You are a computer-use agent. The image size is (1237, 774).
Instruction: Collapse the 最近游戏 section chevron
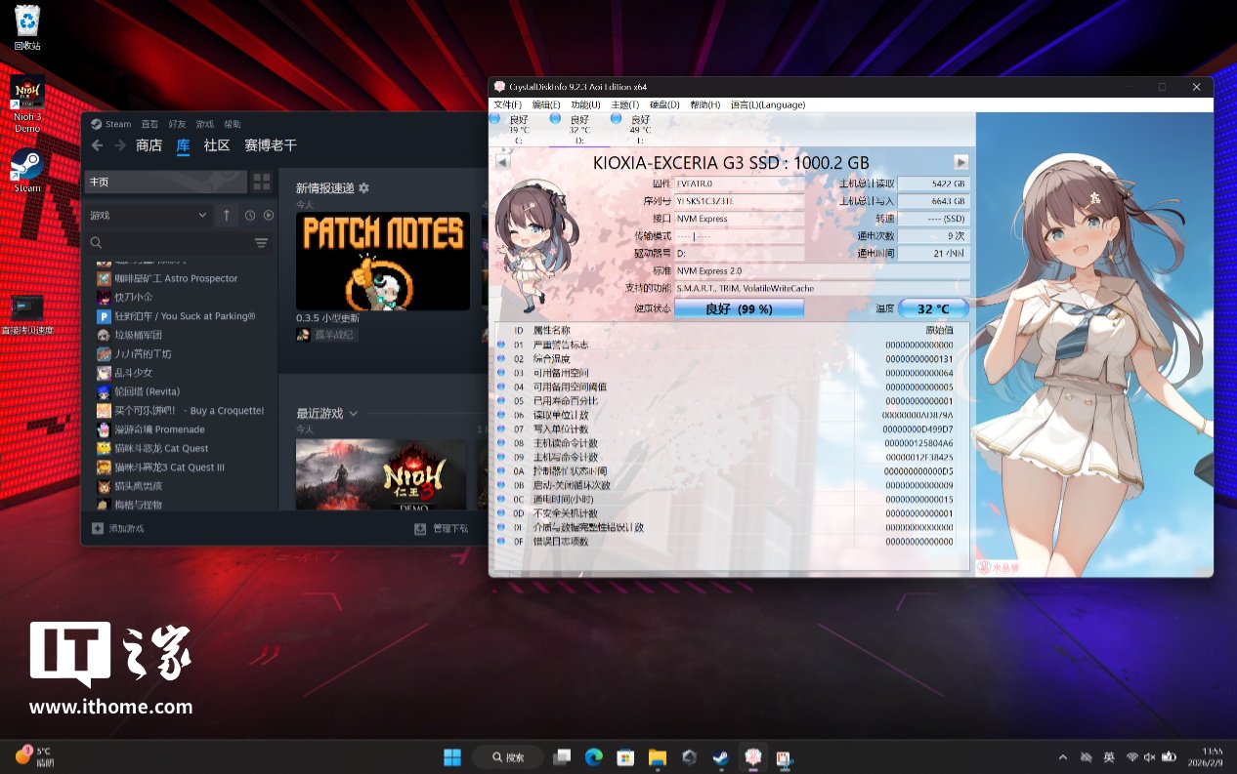pos(354,414)
